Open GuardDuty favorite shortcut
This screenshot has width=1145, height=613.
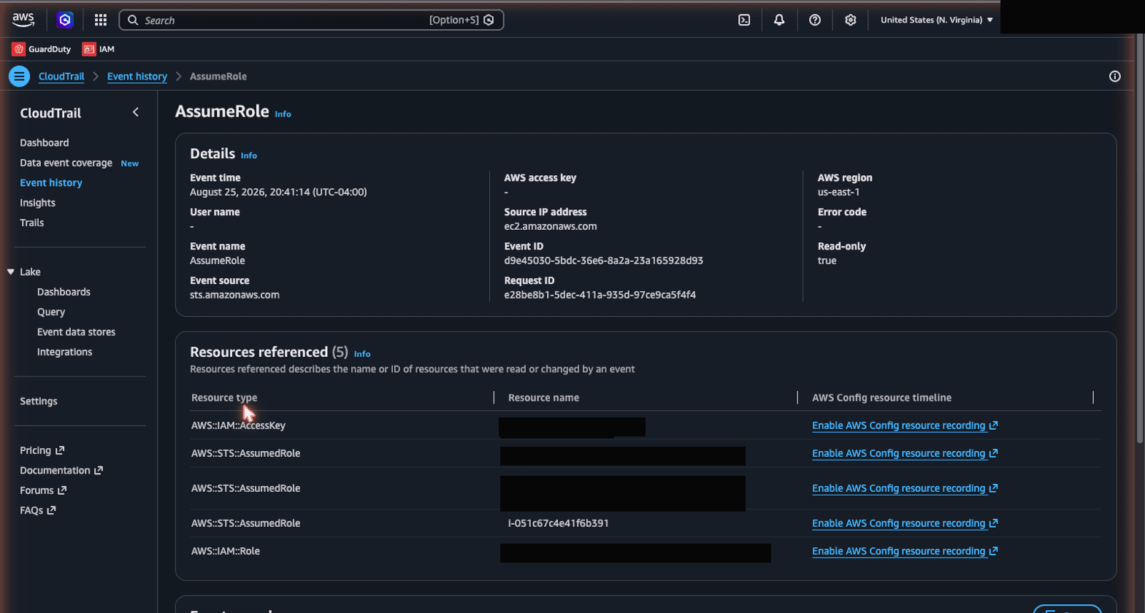pos(42,49)
